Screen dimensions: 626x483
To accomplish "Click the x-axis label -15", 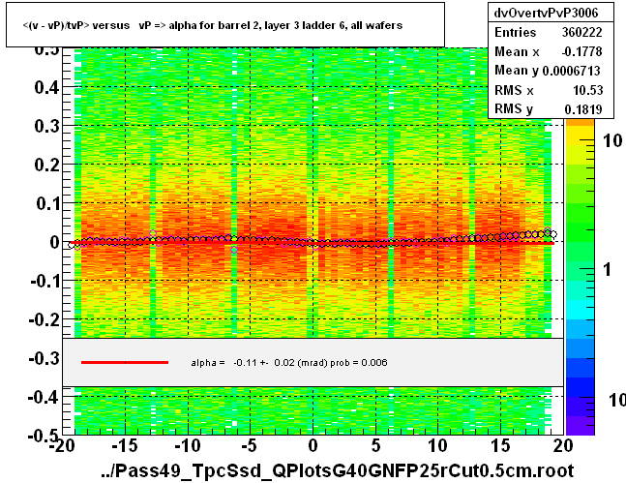I will 125,446.
